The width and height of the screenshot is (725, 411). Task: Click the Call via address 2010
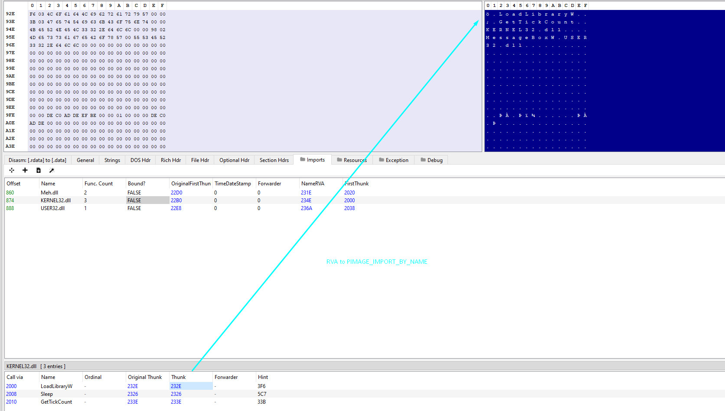pyautogui.click(x=11, y=402)
